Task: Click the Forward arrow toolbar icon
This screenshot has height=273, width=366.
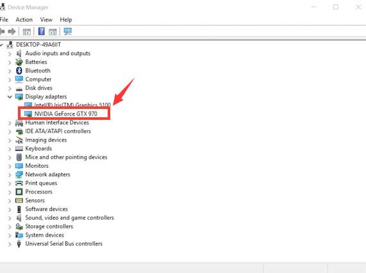Action: (12, 31)
